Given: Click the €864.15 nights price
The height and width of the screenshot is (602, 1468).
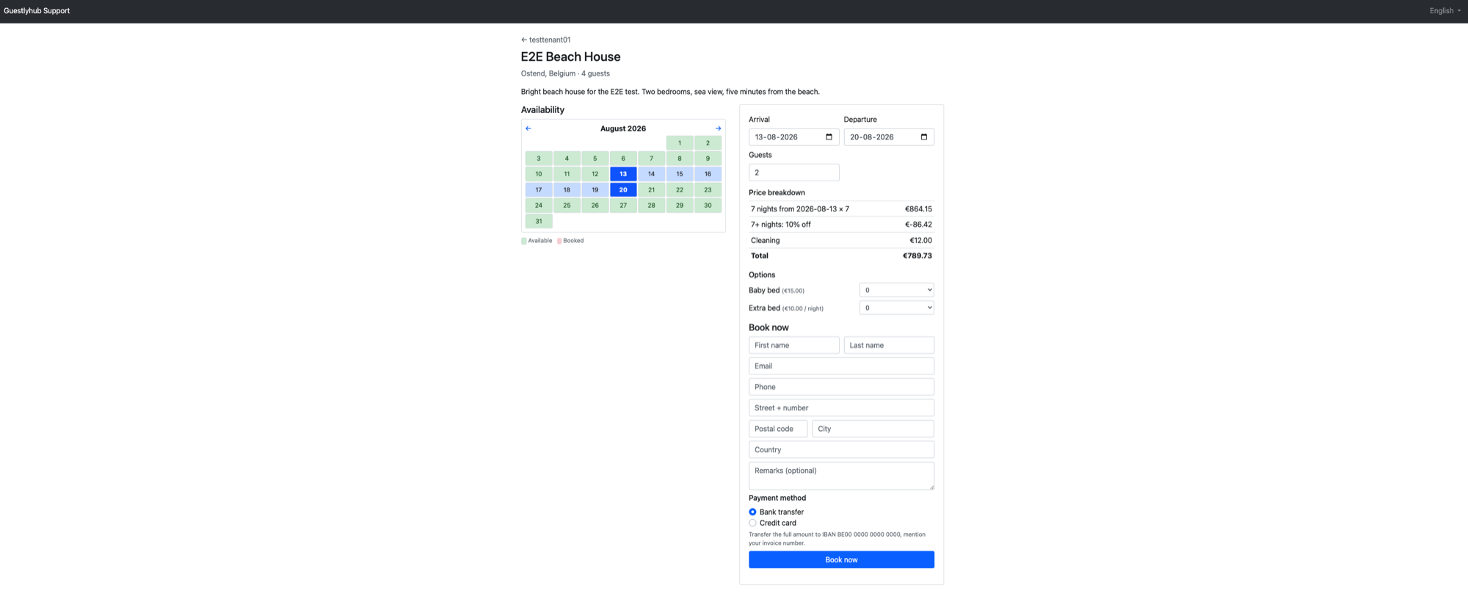Looking at the screenshot, I should tap(918, 209).
